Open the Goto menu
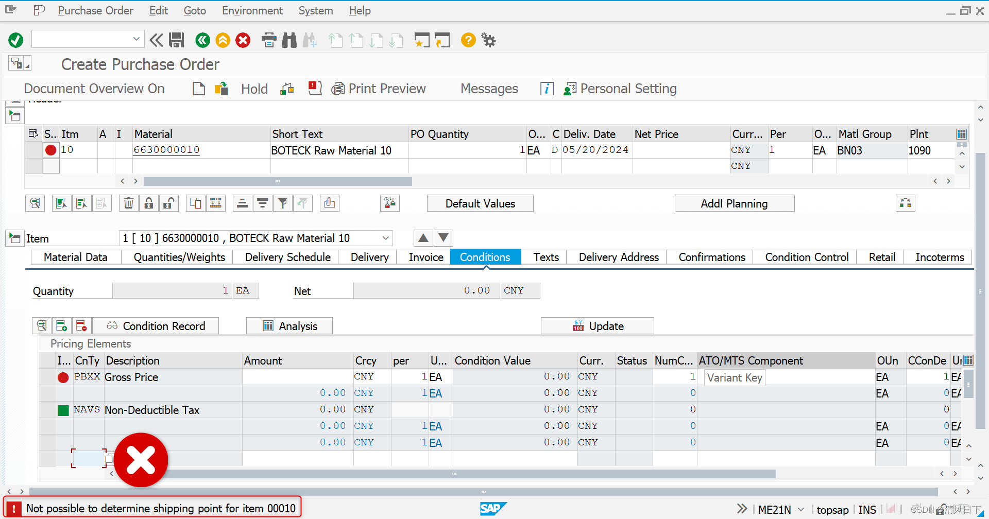This screenshot has width=989, height=519. tap(195, 10)
